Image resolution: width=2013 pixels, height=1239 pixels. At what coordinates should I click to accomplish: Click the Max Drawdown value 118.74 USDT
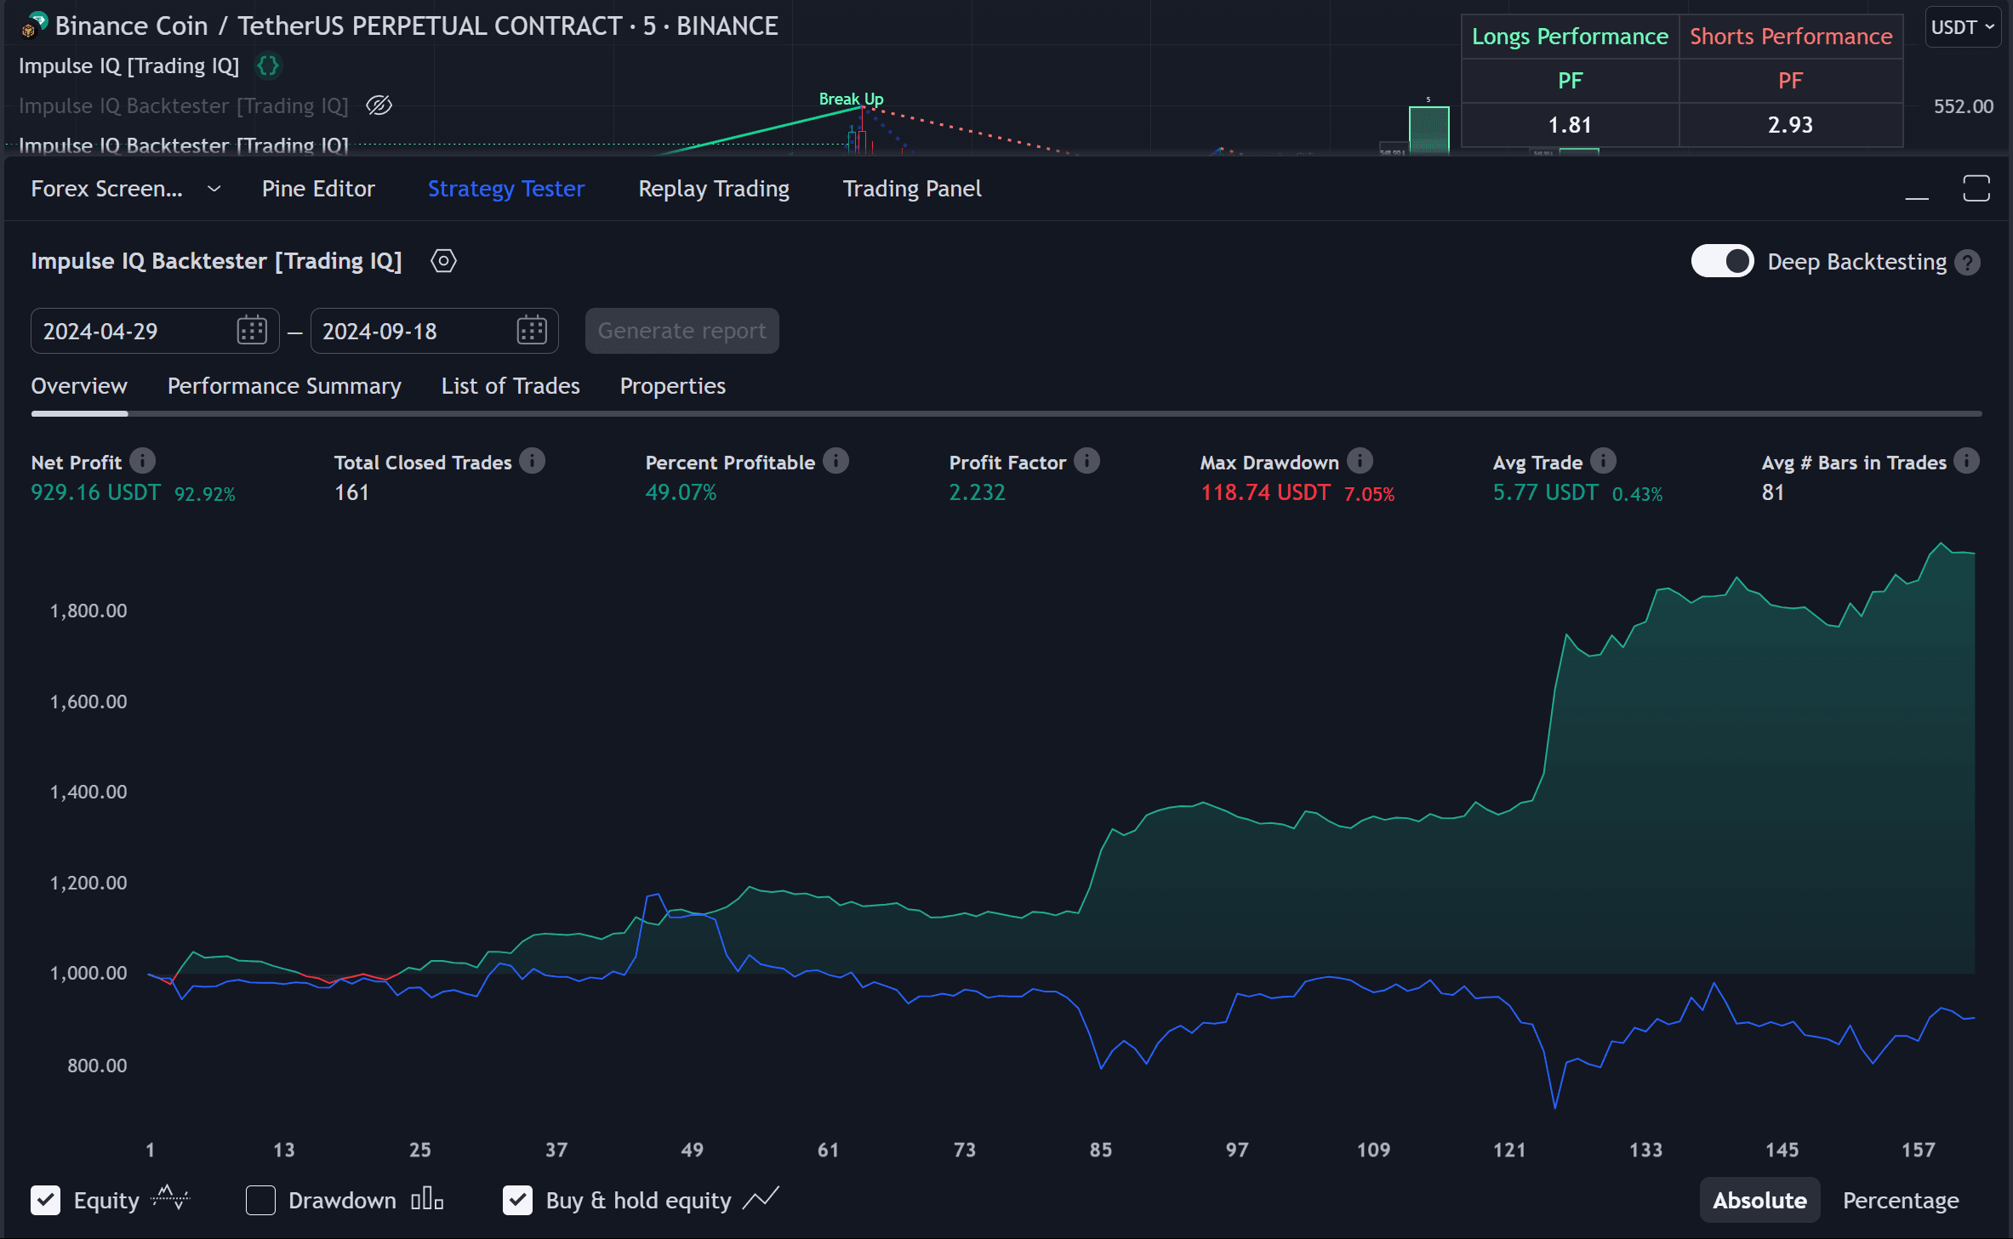click(x=1265, y=492)
